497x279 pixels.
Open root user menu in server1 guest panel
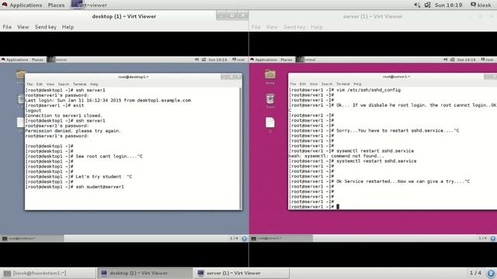[x=488, y=60]
